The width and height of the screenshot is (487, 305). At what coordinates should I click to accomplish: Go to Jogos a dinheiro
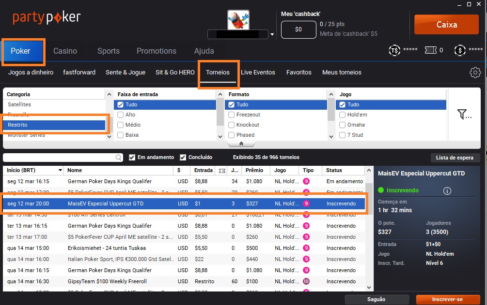31,72
